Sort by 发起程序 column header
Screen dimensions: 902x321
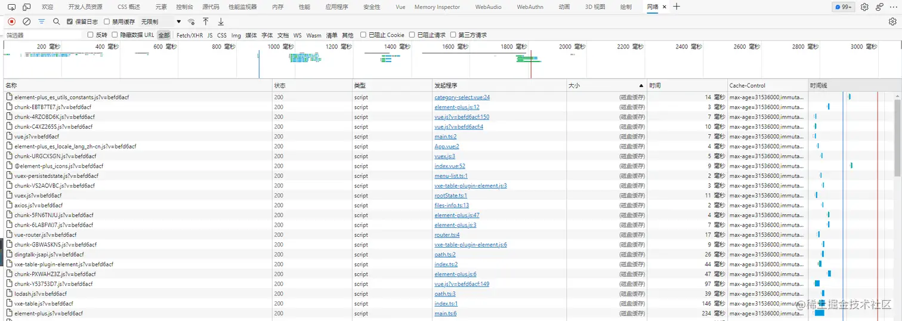(x=499, y=85)
